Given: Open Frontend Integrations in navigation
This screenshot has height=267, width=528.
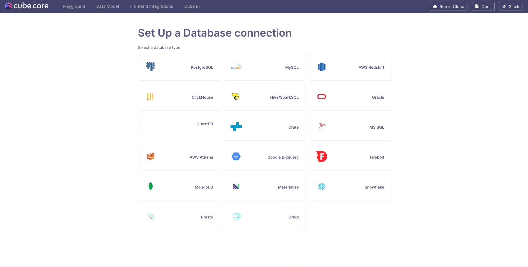Looking at the screenshot, I should (x=151, y=6).
